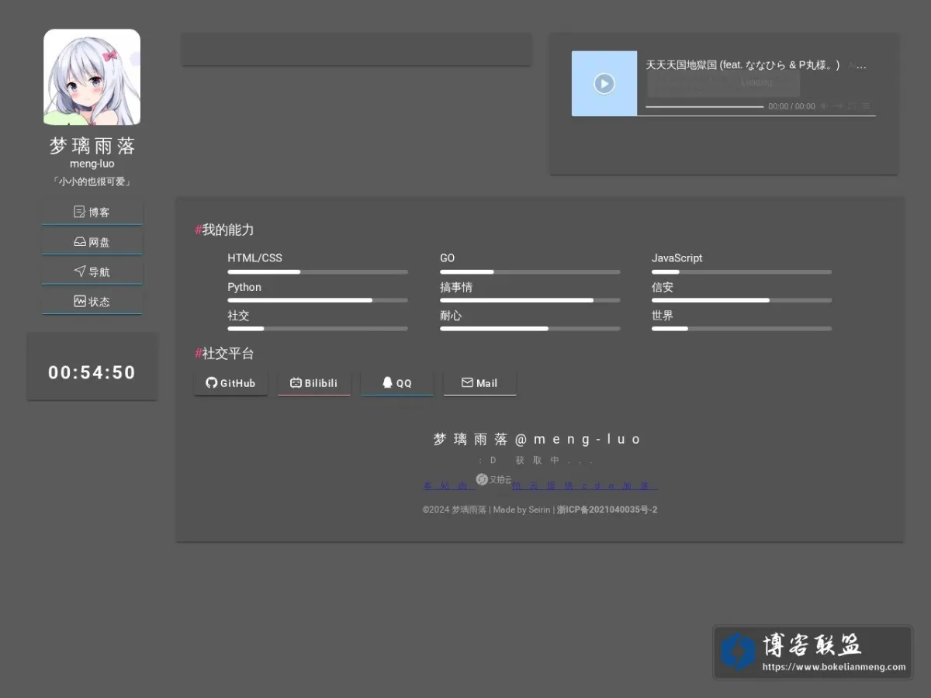The width and height of the screenshot is (931, 698).
Task: Click the 博客联盟 banner badge
Action: click(x=813, y=652)
